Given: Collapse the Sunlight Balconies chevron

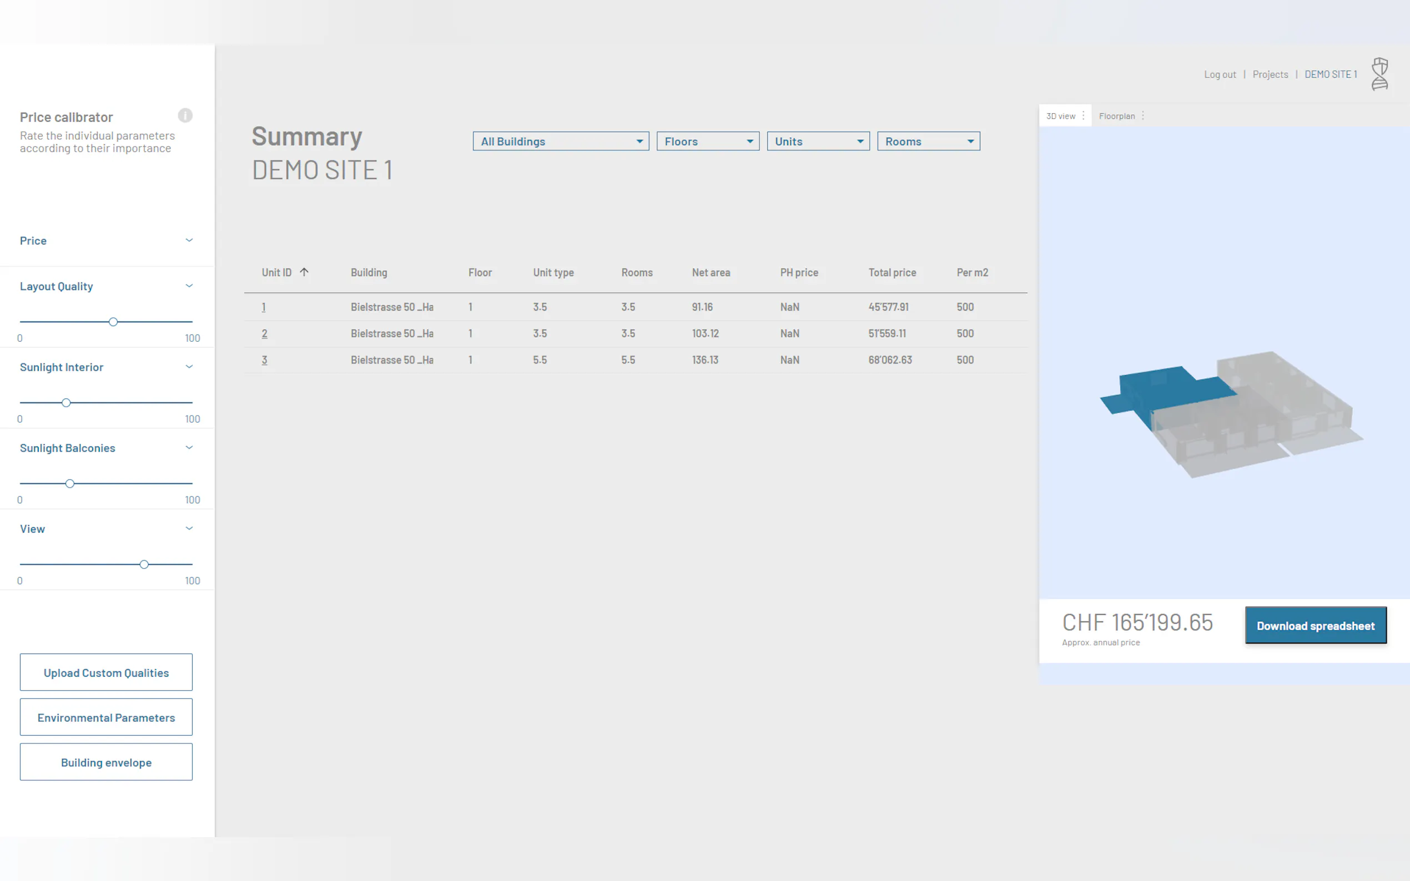Looking at the screenshot, I should pyautogui.click(x=189, y=448).
